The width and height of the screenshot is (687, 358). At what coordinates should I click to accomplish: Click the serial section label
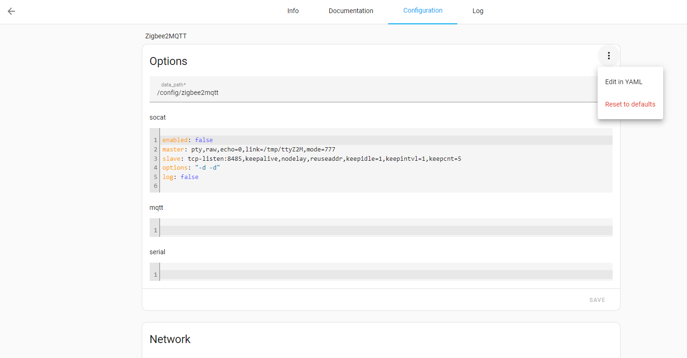pos(158,252)
